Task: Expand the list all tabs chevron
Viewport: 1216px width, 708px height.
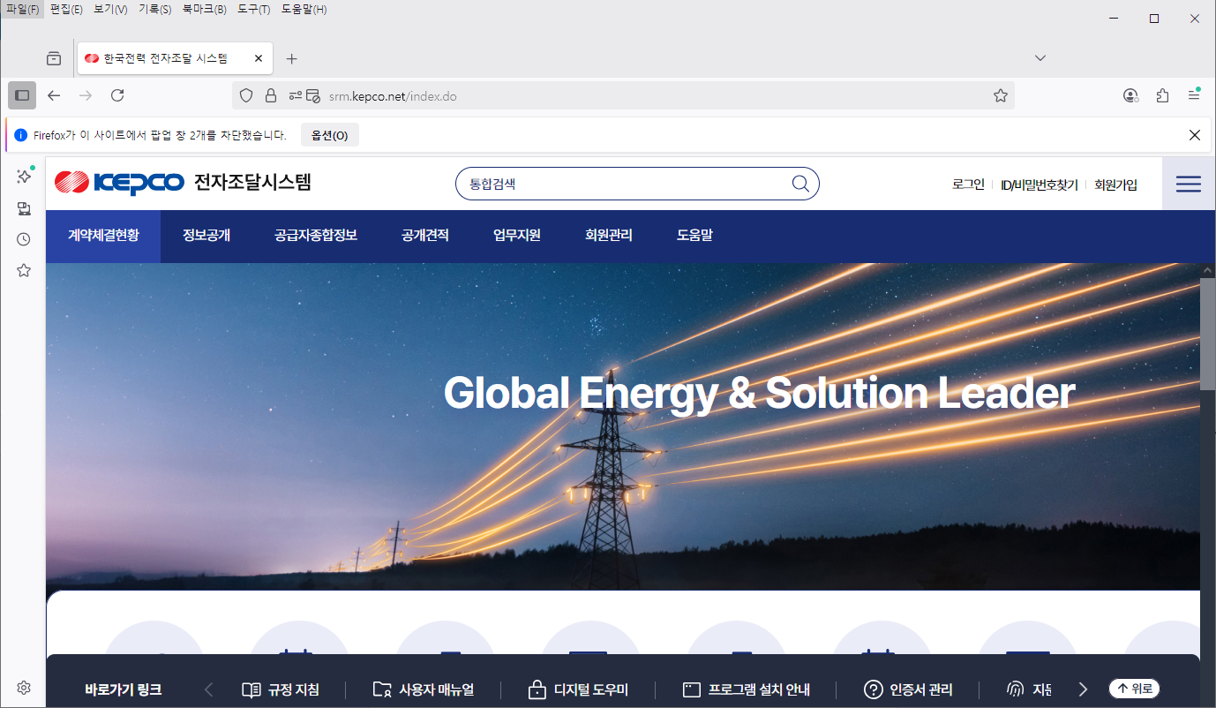Action: [x=1040, y=58]
